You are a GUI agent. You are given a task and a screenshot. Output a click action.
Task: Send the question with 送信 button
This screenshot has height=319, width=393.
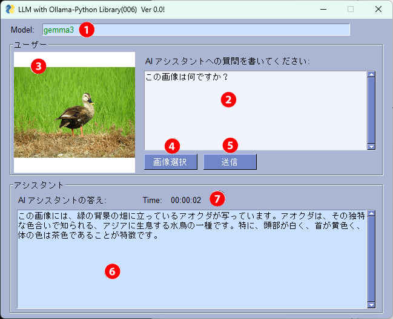tap(230, 162)
